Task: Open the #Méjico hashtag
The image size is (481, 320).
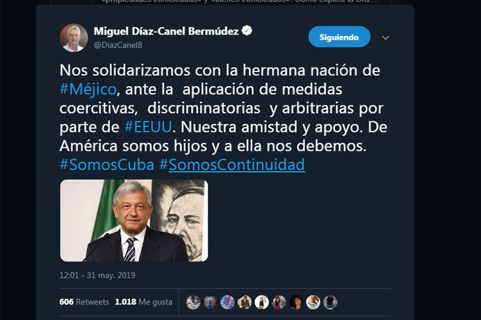Action: [x=88, y=89]
